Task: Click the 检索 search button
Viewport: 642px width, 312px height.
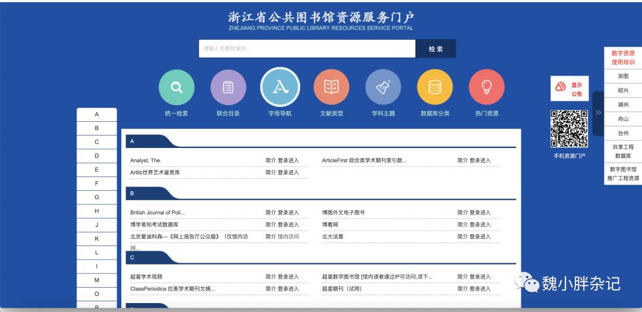Action: (436, 49)
